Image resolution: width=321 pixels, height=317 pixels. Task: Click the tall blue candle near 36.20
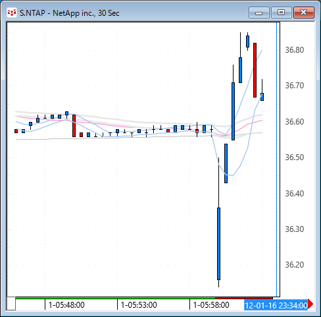pos(218,244)
